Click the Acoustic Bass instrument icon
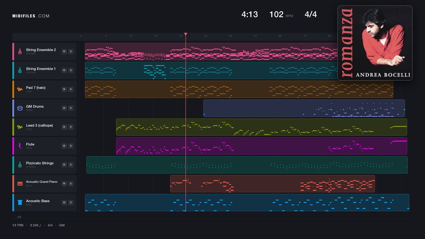The image size is (425, 239). pyautogui.click(x=20, y=202)
